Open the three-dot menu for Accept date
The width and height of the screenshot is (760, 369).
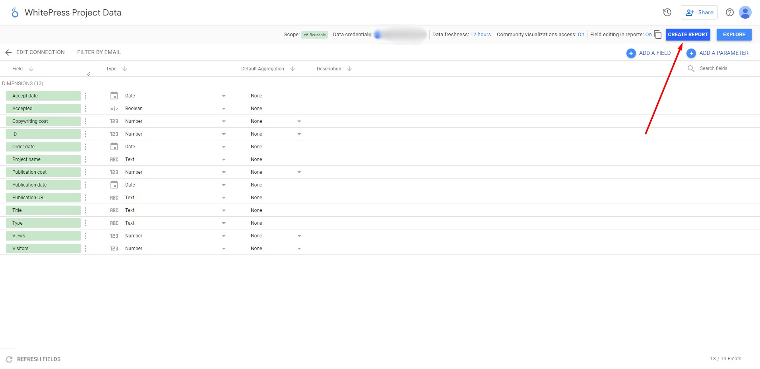[85, 96]
